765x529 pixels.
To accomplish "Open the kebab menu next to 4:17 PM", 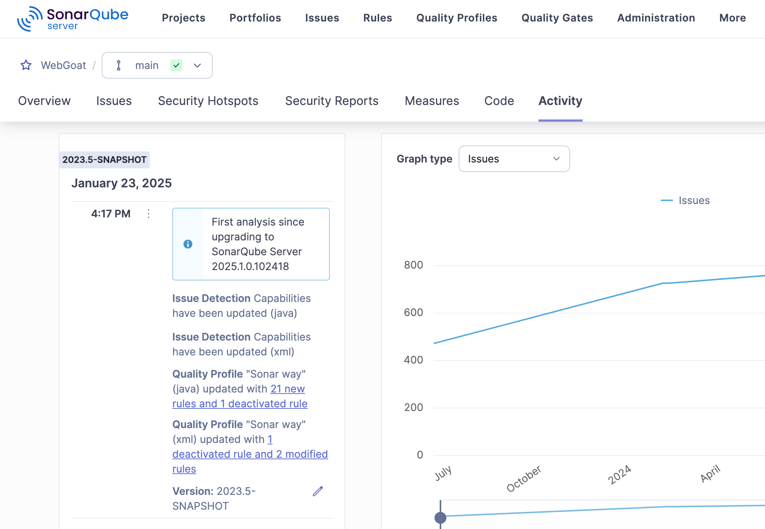I will click(148, 214).
